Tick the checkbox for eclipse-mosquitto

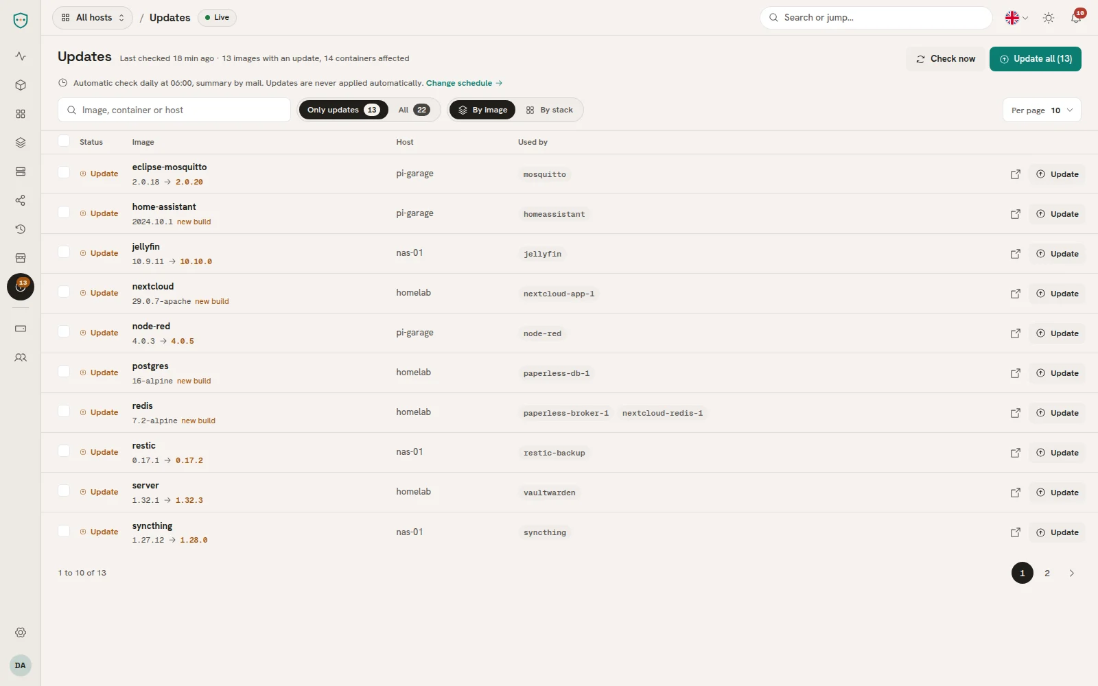pos(64,173)
